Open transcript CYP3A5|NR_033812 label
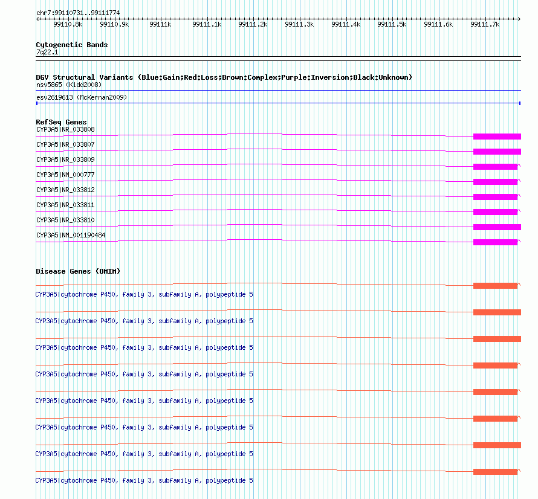This screenshot has height=499, width=538. [65, 190]
